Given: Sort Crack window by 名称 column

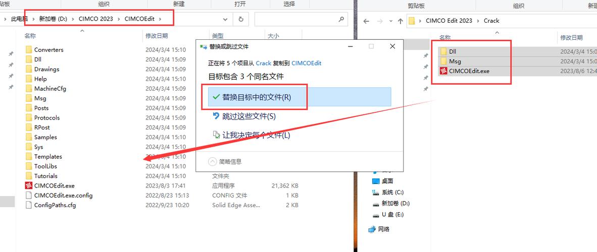Looking at the screenshot, I should [x=444, y=38].
